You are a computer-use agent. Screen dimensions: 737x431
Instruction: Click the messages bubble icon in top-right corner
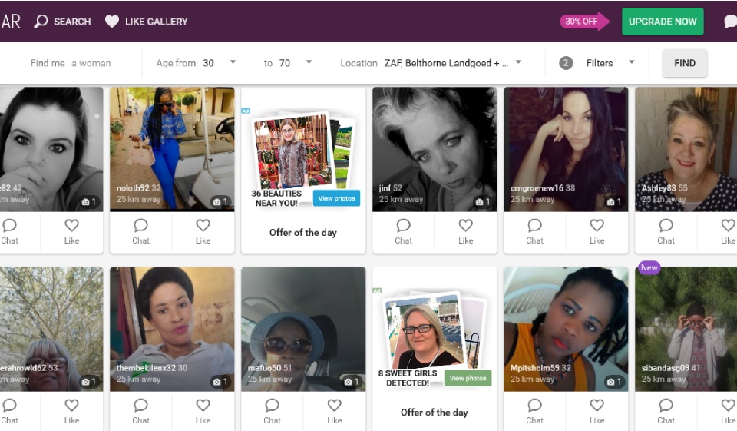730,22
